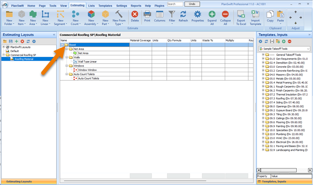Click the New Assembly ribbon icon
The image size is (313, 185).
(91, 15)
